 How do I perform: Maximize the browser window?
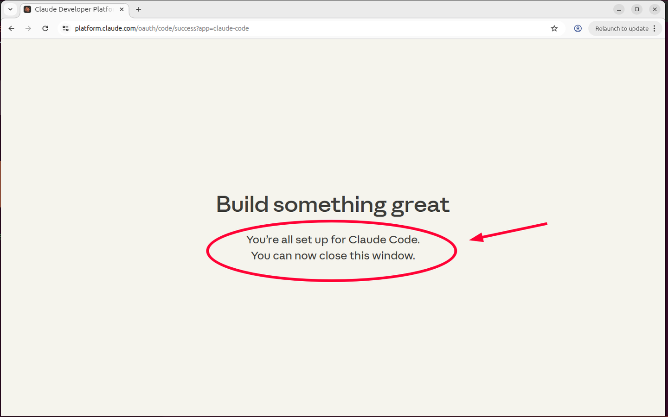point(637,9)
